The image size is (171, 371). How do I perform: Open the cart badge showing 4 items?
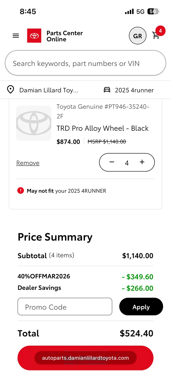coord(160,31)
